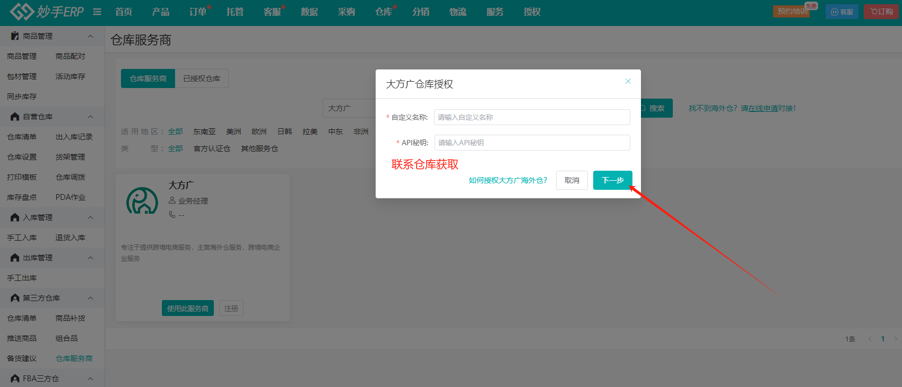Click 下一步 in the authorization dialog

(x=613, y=180)
